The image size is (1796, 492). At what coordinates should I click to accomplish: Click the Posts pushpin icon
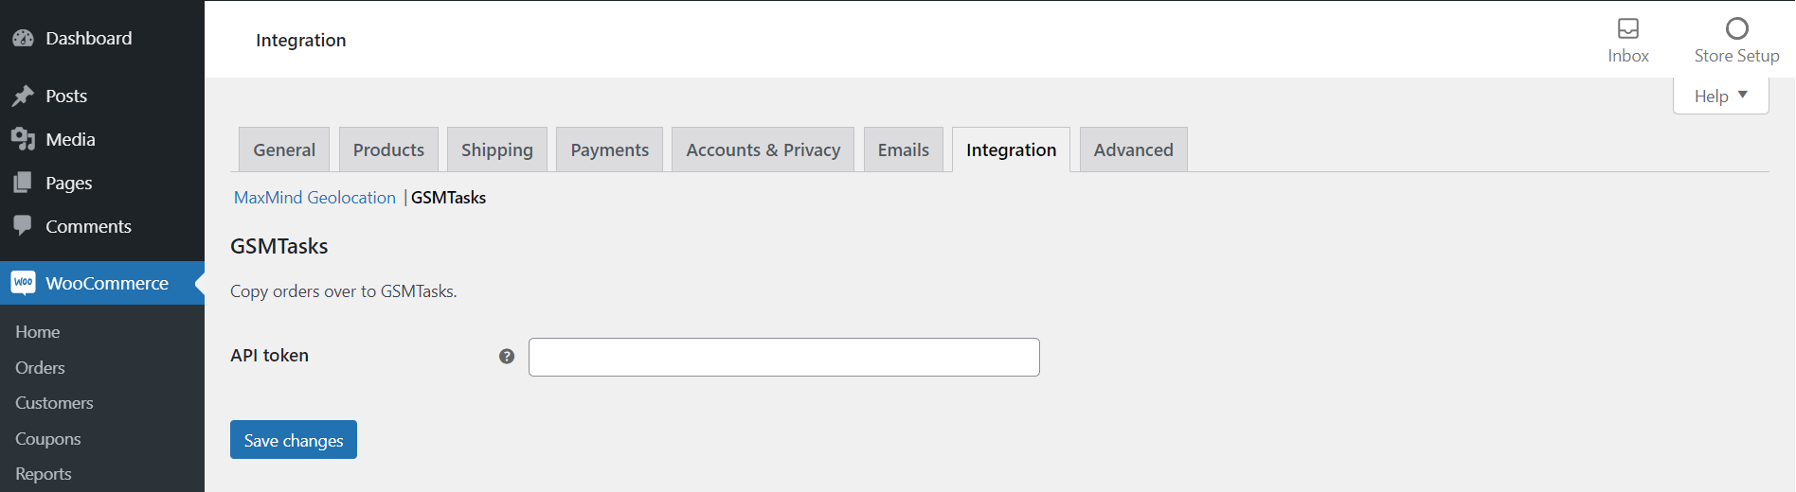pos(23,96)
